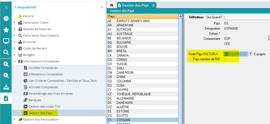Toggle Pays membre de l'UE checkbox
The height and width of the screenshot is (124, 270).
225,59
